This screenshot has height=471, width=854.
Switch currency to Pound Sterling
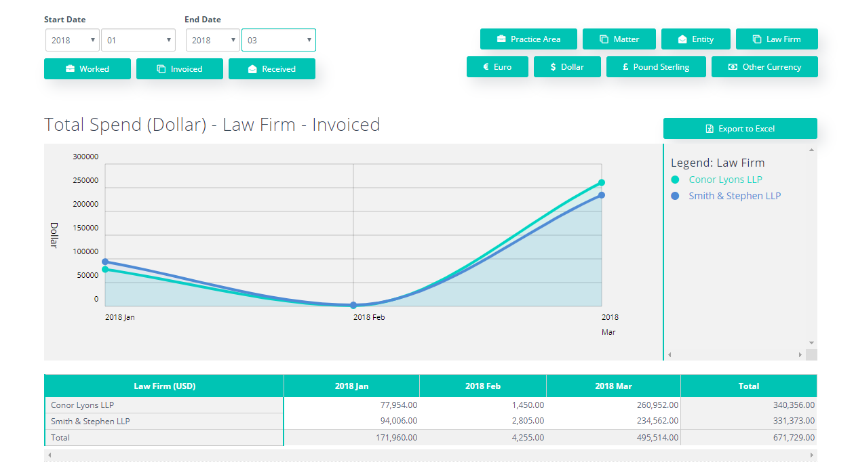coord(655,66)
